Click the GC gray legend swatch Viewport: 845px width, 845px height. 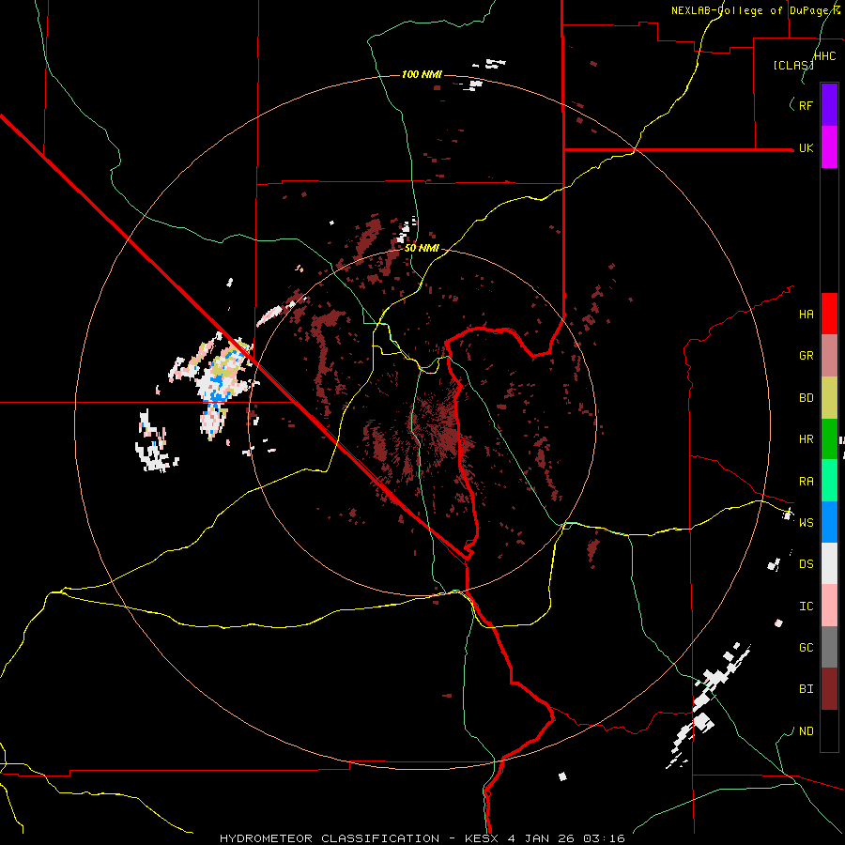click(829, 647)
